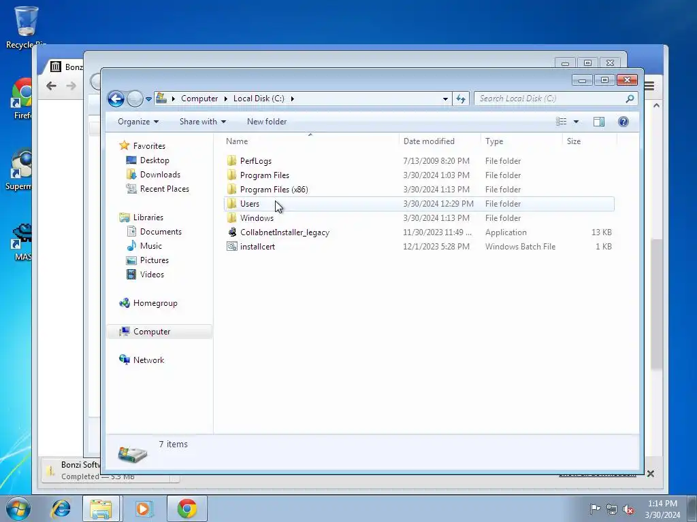The image size is (697, 522).
Task: Select Computer in navigation pane
Action: pyautogui.click(x=159, y=332)
